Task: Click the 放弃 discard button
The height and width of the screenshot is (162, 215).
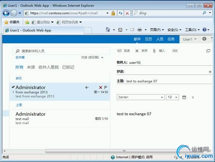Action: pos(141,51)
